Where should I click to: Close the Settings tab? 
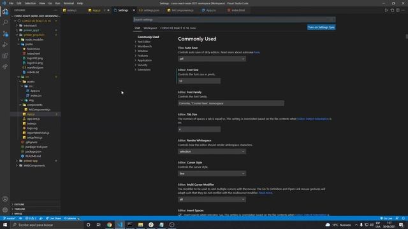(134, 10)
